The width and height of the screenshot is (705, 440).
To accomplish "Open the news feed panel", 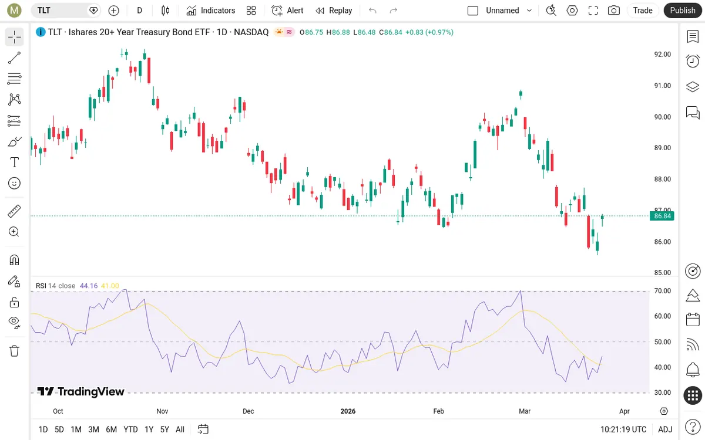I will click(x=693, y=345).
